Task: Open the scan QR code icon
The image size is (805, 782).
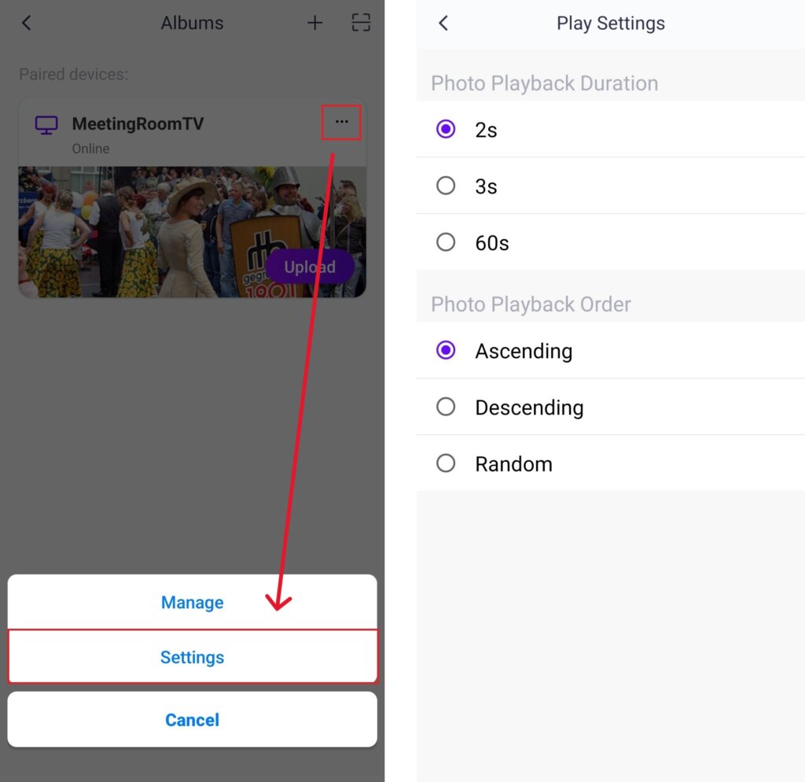Action: click(360, 23)
